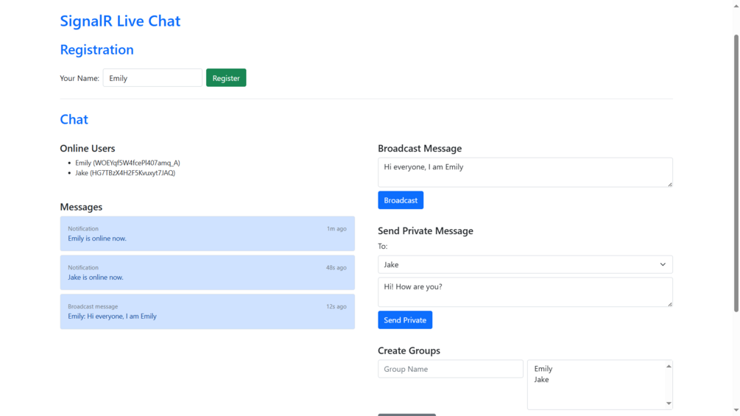Click the Send Private Message heading
The width and height of the screenshot is (740, 416).
coord(425,230)
